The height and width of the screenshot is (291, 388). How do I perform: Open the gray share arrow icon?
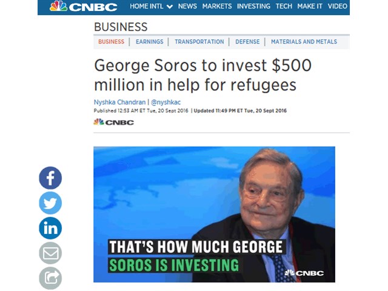tap(50, 278)
